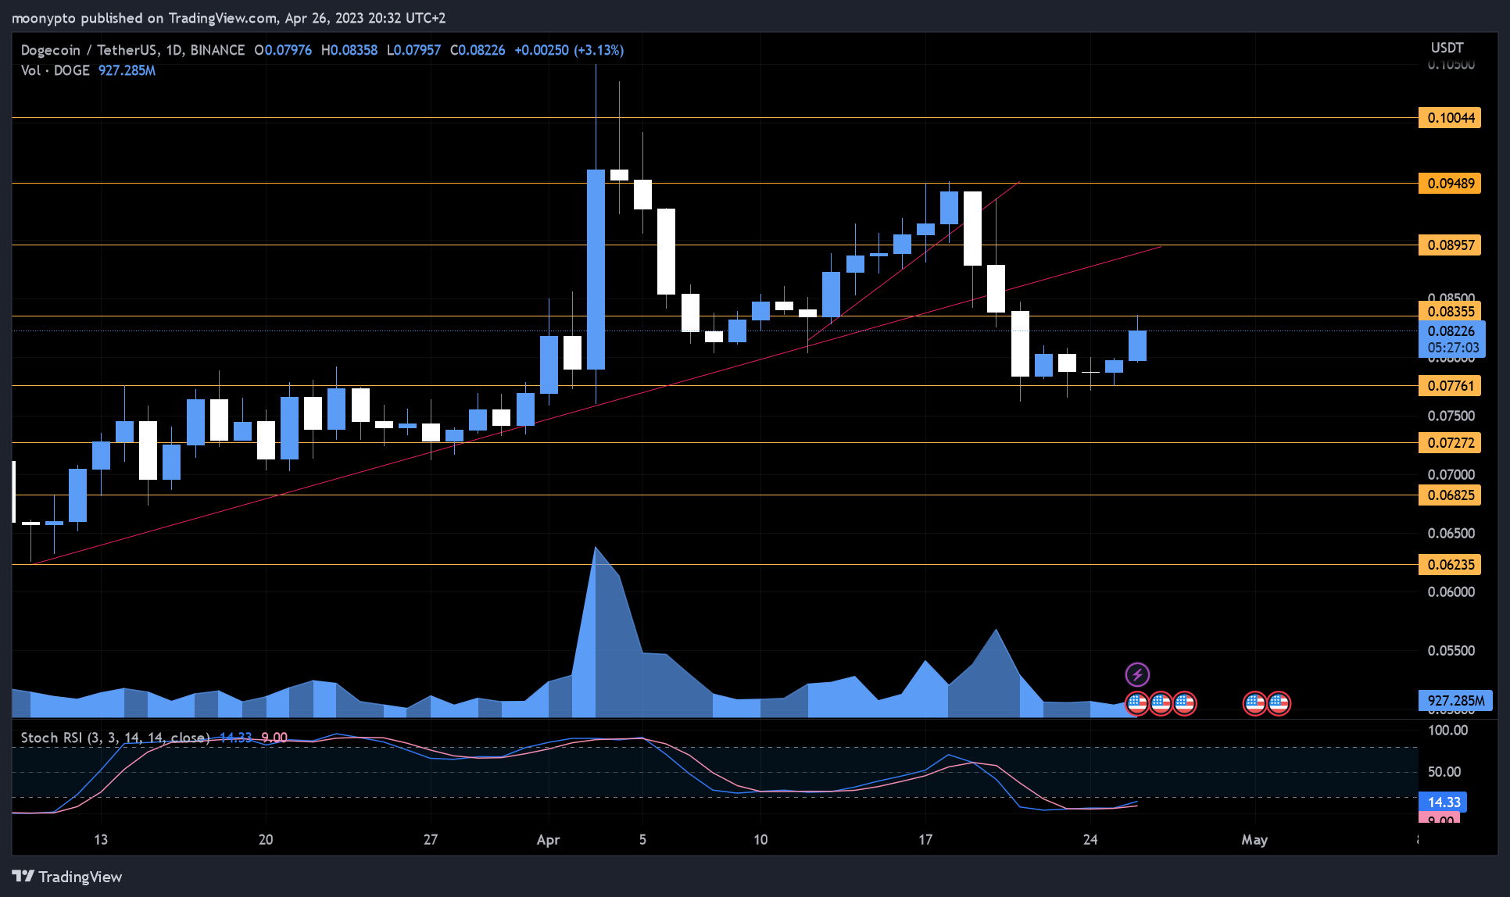Click the volume peak in early April
The width and height of the screenshot is (1510, 897).
[x=596, y=549]
